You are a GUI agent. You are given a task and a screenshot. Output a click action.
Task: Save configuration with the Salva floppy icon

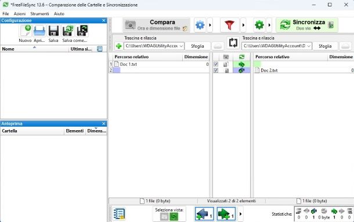tap(53, 31)
